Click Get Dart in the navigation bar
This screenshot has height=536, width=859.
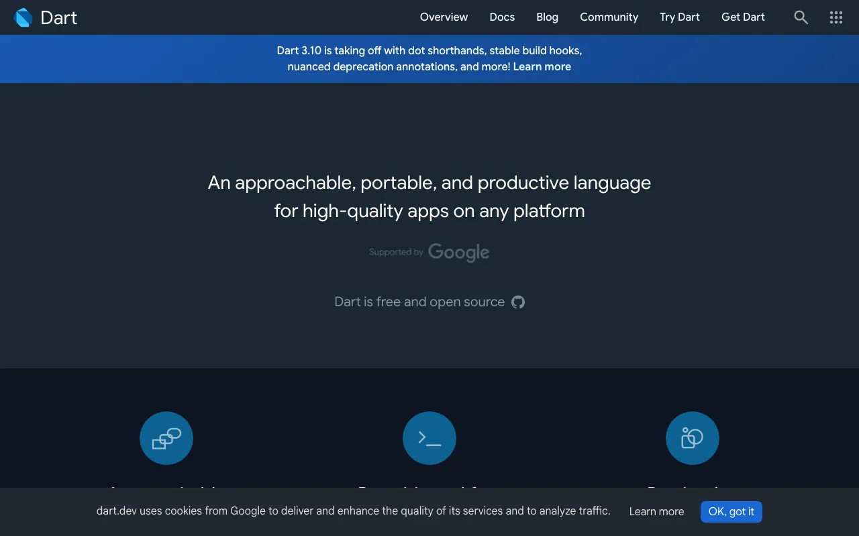[x=743, y=17]
